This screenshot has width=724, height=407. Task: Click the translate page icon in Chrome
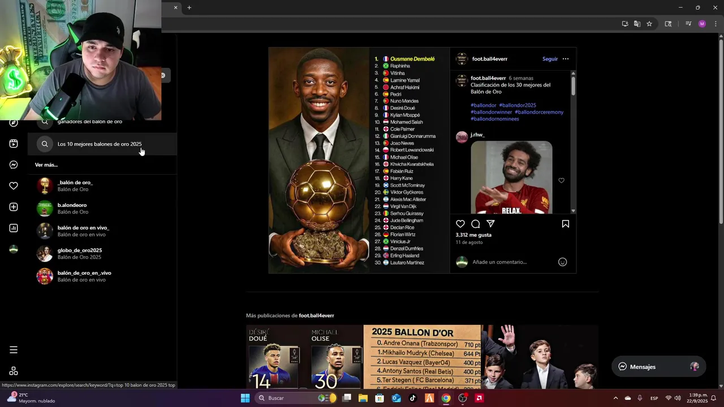pyautogui.click(x=637, y=24)
